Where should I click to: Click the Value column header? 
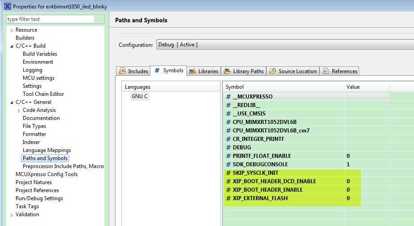tap(366, 87)
